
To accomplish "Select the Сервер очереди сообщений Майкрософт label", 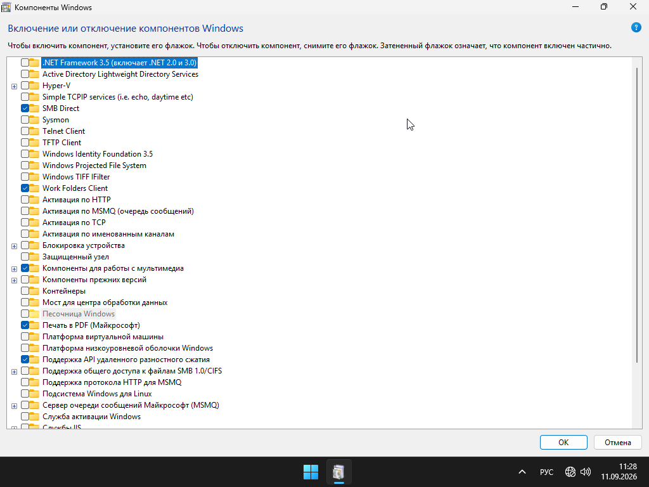I will click(131, 405).
